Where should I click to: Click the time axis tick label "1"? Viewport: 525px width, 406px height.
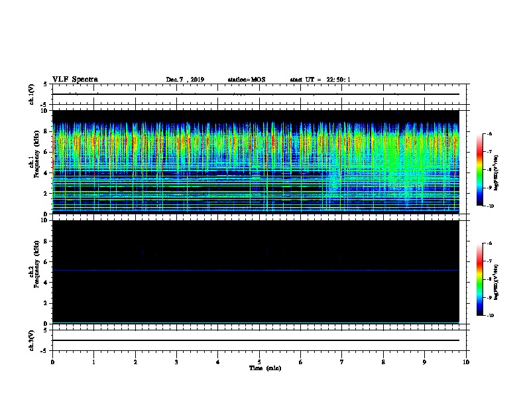[93, 362]
